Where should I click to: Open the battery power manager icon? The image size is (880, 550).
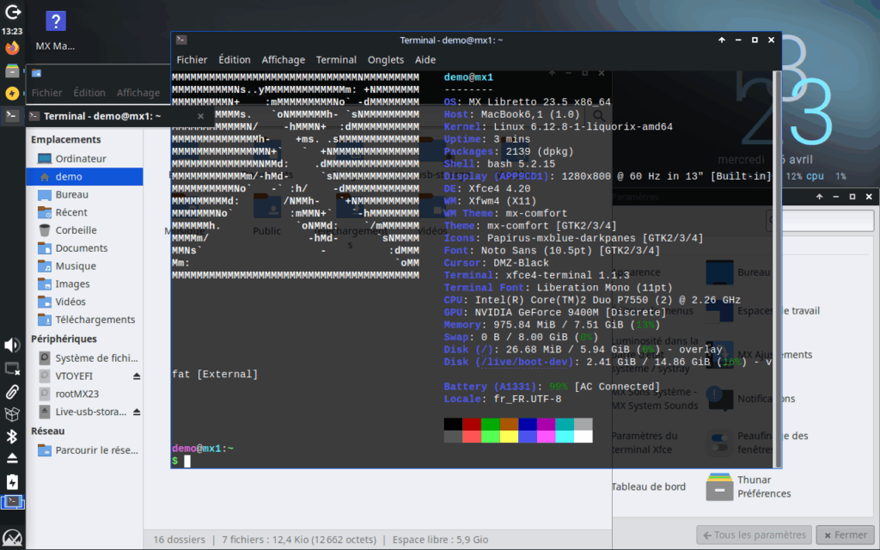(12, 482)
